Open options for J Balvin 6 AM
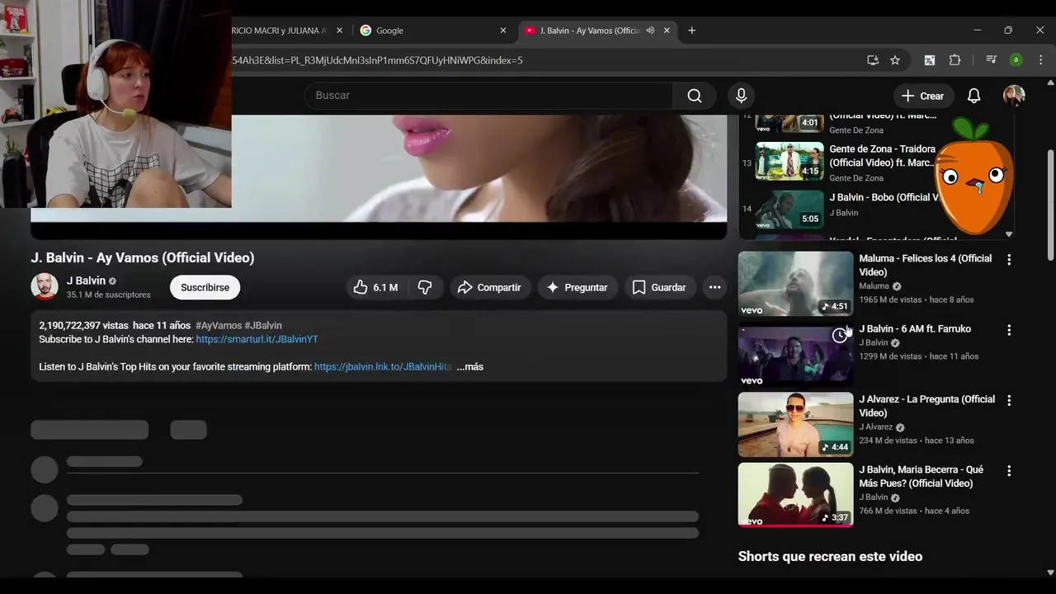 click(x=1008, y=330)
